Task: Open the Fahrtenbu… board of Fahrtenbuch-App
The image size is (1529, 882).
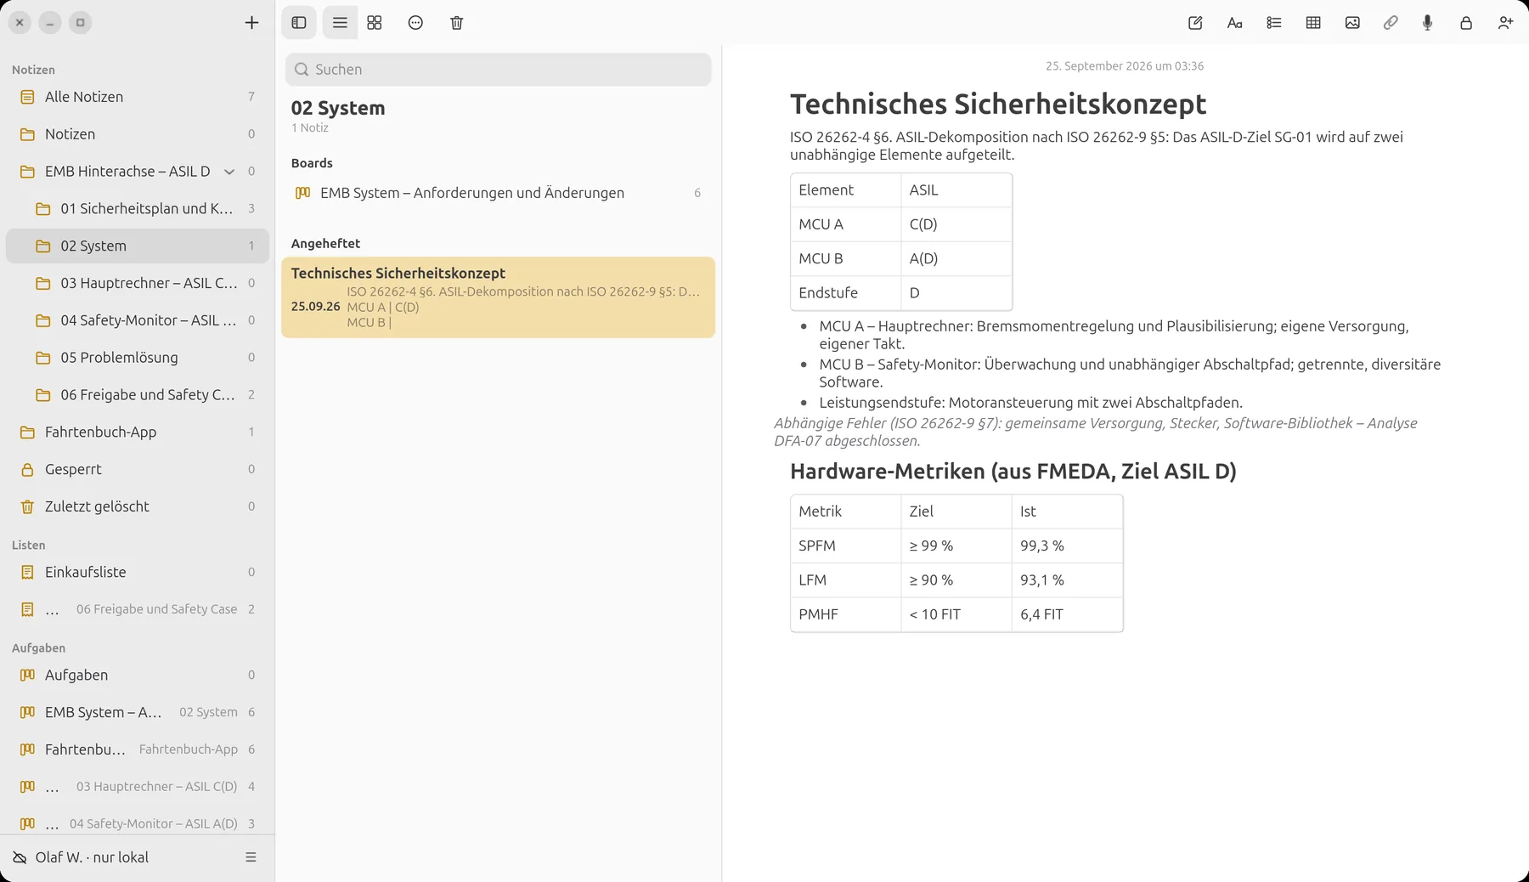Action: 138,749
